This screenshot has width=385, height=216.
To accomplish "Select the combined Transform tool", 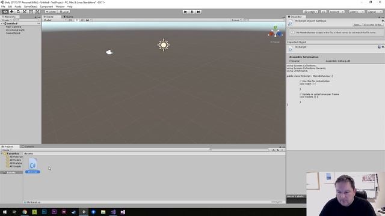I will pyautogui.click(x=37, y=12).
